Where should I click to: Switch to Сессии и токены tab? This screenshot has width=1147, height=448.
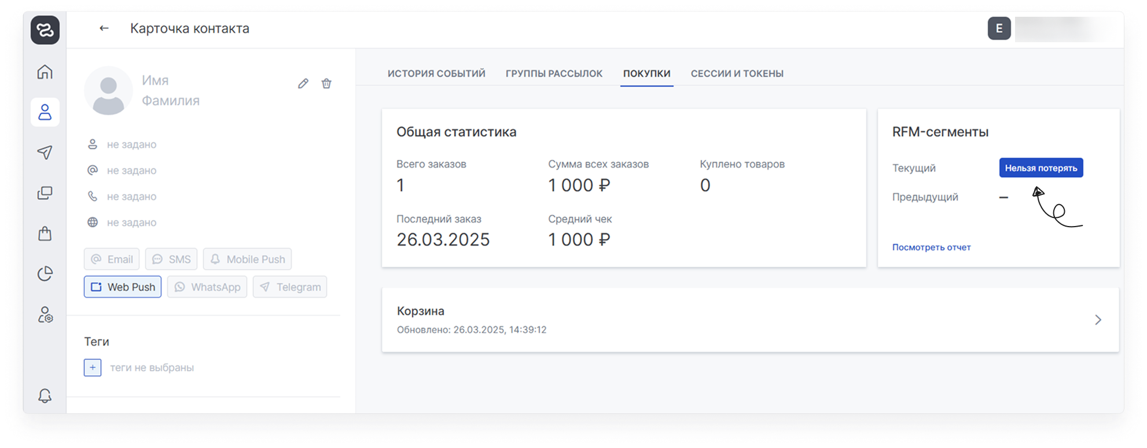pyautogui.click(x=737, y=74)
